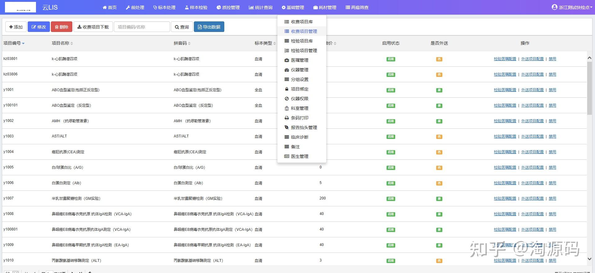Open the 浙江测试快检点 user dropdown

[x=572, y=7]
